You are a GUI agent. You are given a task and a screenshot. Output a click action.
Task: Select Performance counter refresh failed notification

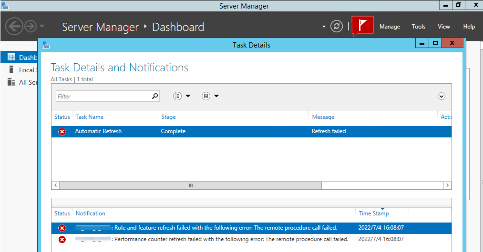[x=251, y=240]
